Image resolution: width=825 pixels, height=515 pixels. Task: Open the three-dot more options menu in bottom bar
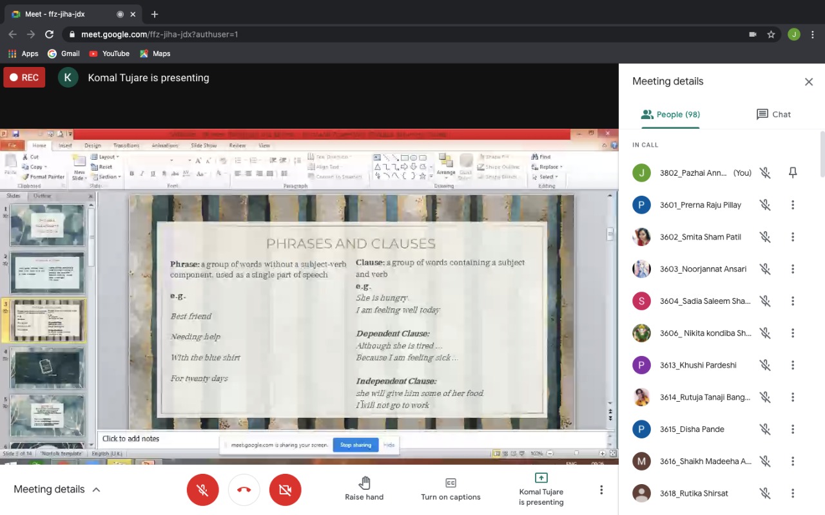601,490
